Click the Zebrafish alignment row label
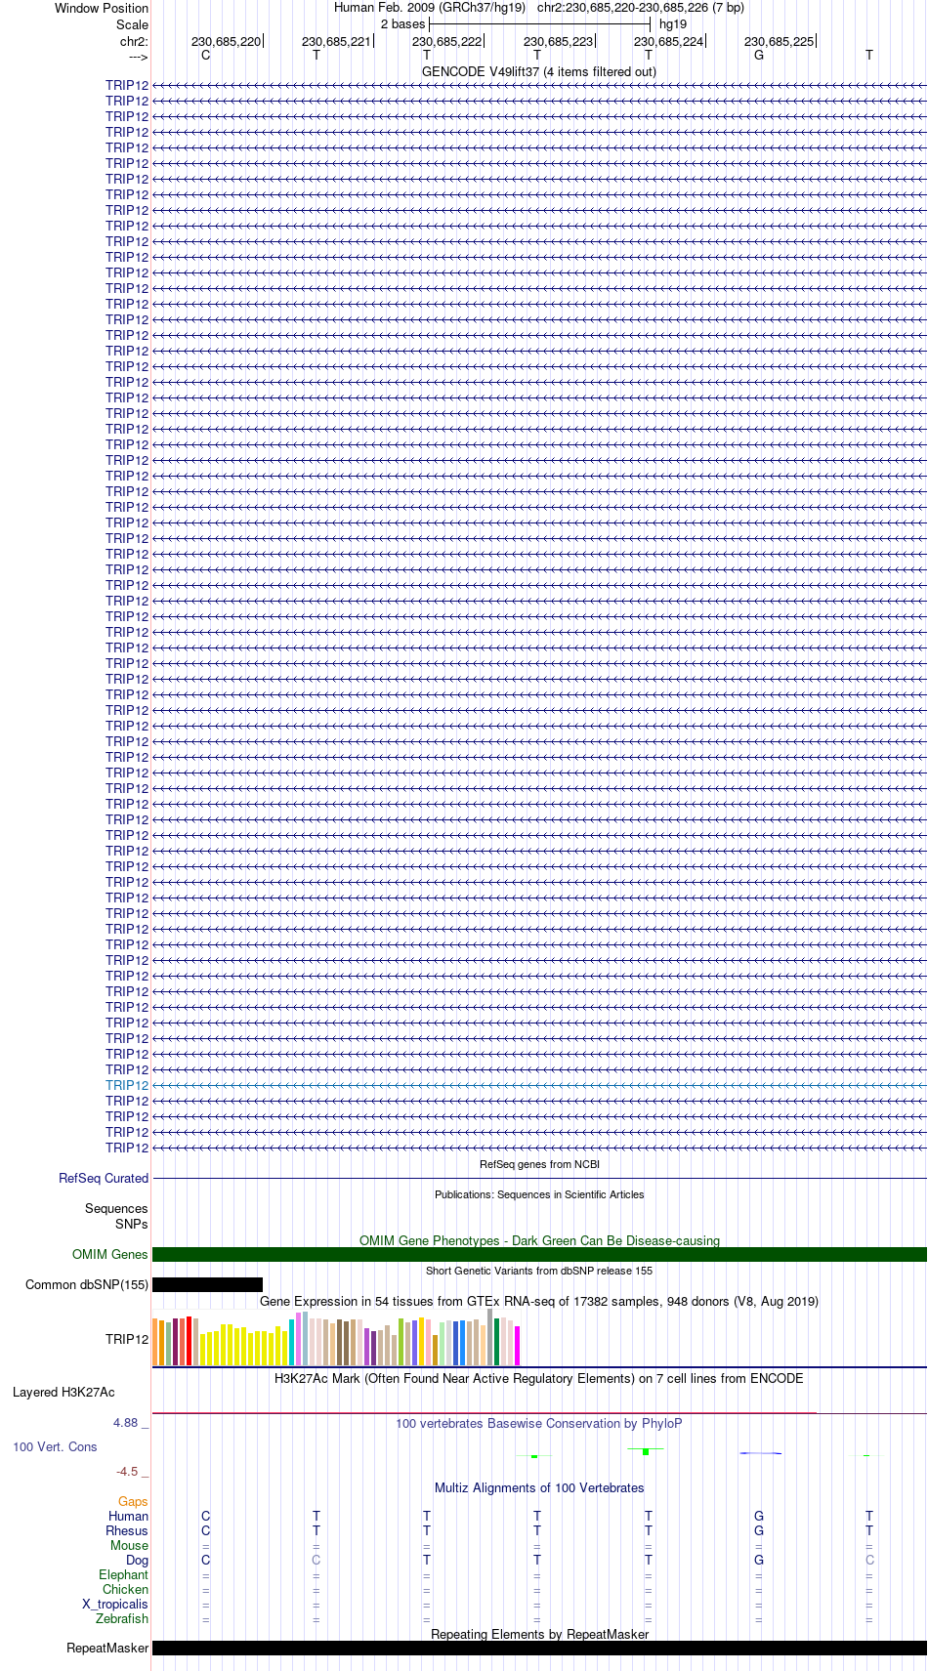The width and height of the screenshot is (928, 1671). click(122, 1619)
